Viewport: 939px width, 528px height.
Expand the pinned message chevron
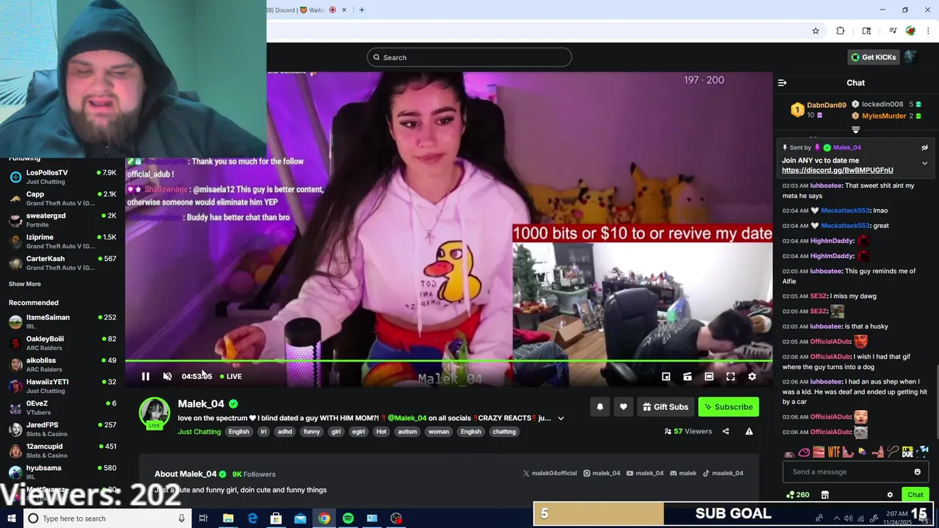tap(924, 163)
